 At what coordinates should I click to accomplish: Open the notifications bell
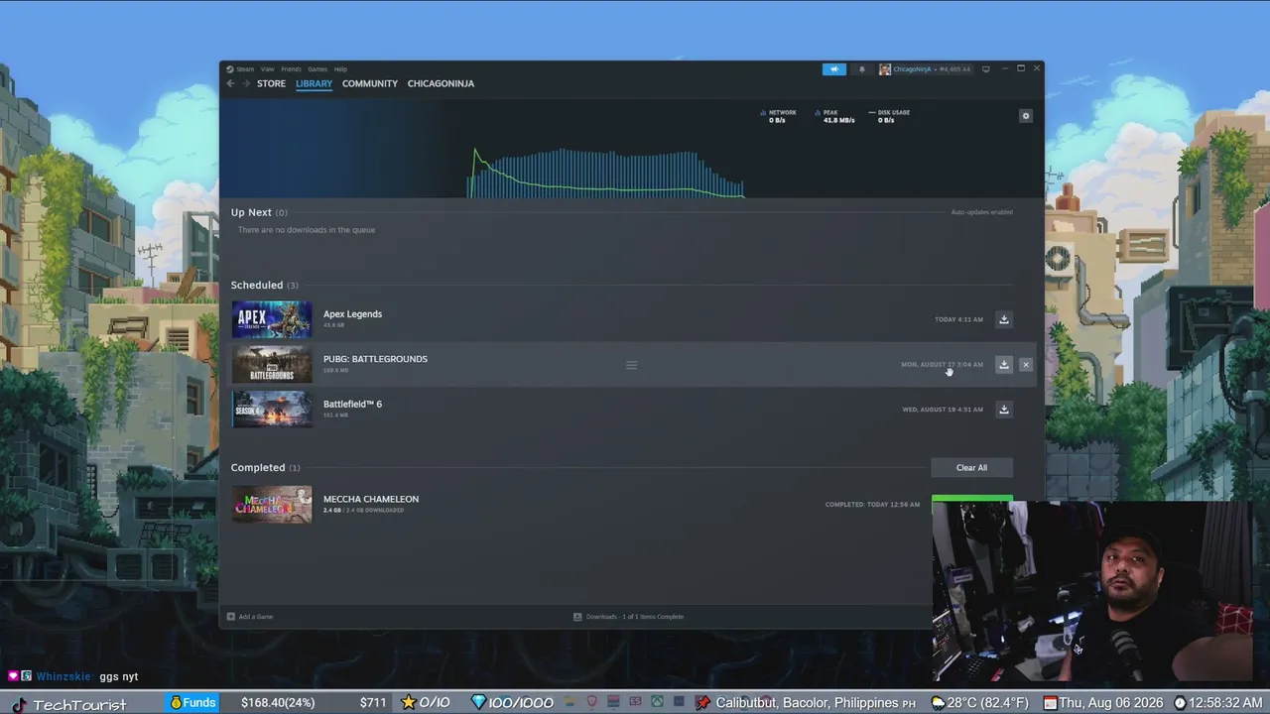tap(861, 69)
